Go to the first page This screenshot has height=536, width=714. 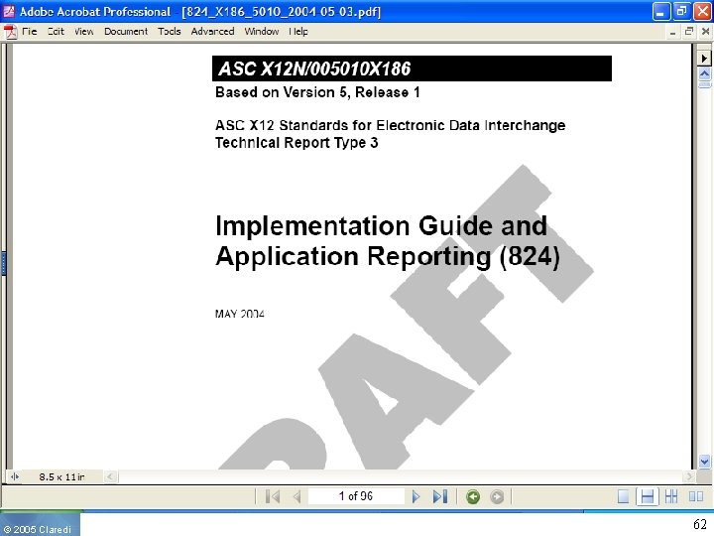[x=273, y=496]
